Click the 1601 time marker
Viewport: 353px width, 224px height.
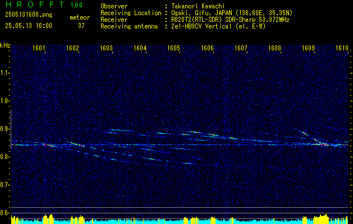click(x=39, y=48)
